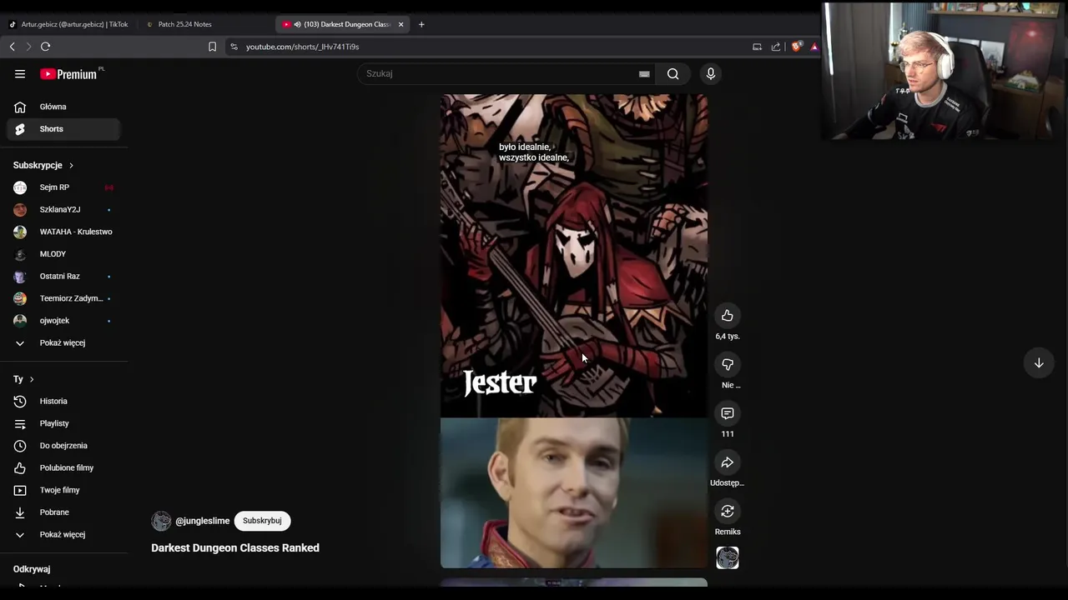Expand the Subskrypcje section chevron

tap(71, 166)
